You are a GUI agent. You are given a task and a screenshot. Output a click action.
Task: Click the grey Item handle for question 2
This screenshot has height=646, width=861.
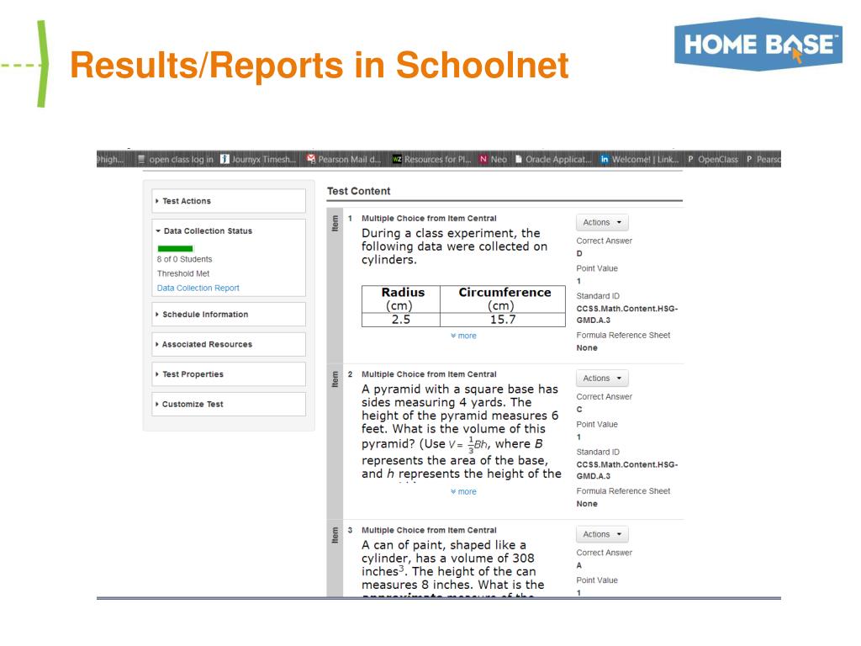335,441
